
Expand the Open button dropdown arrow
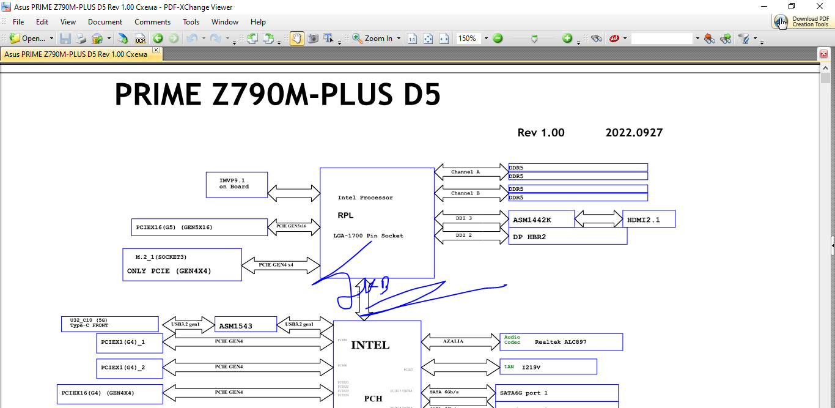click(51, 39)
